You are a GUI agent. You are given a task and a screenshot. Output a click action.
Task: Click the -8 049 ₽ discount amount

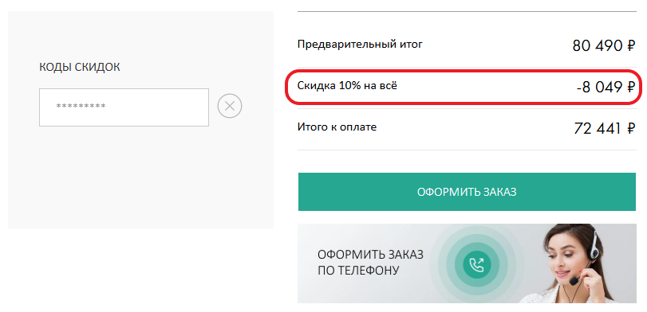(606, 88)
